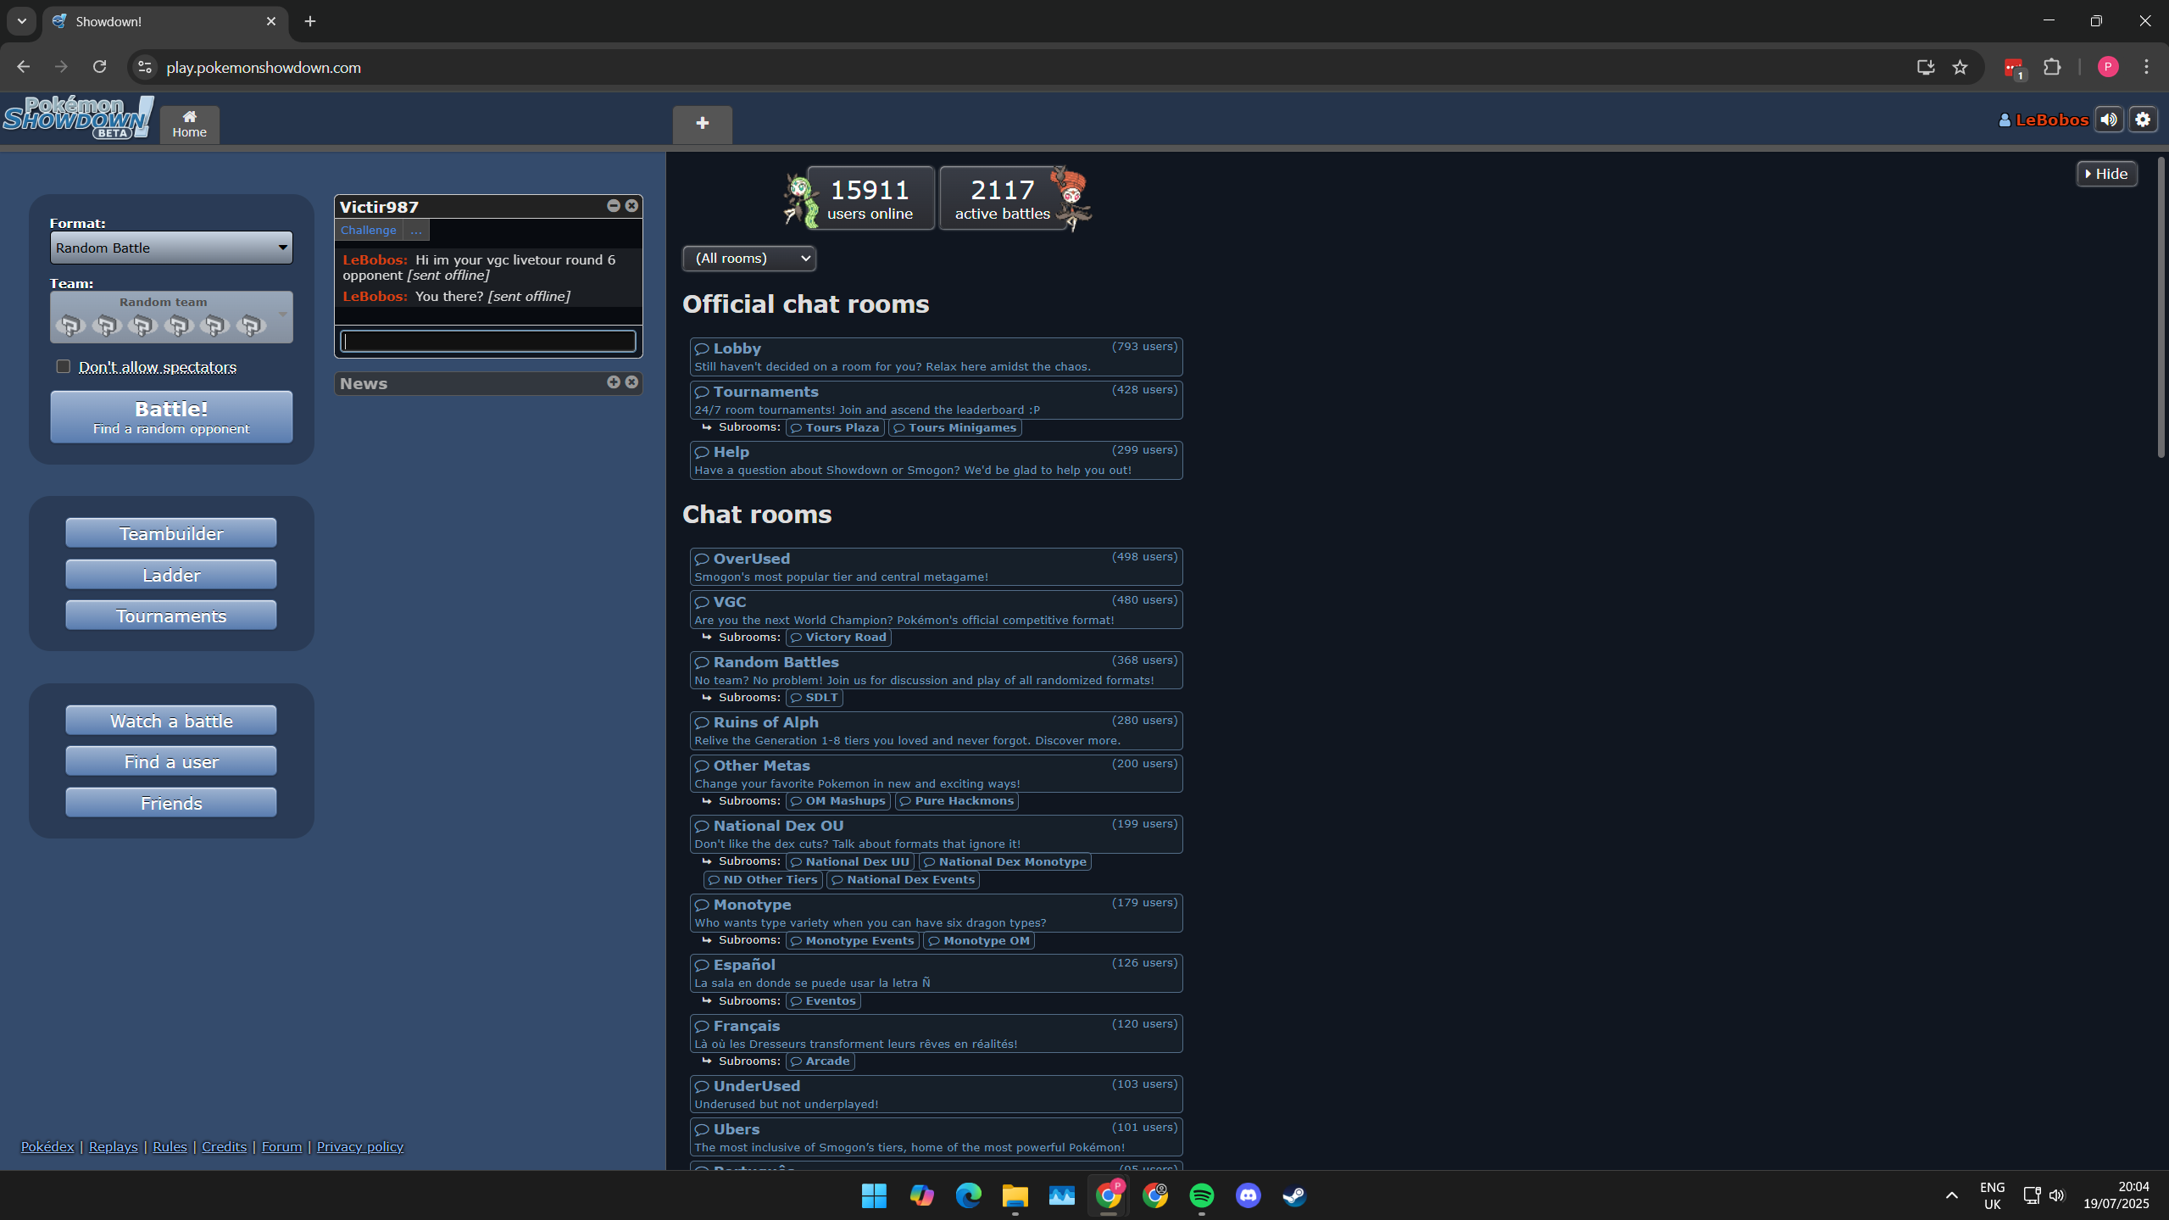Viewport: 2169px width, 1220px height.
Task: Join the Pure Hackmons subroom
Action: click(x=957, y=801)
